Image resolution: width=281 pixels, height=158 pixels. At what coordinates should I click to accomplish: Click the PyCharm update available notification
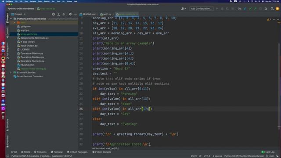(x=42, y=156)
